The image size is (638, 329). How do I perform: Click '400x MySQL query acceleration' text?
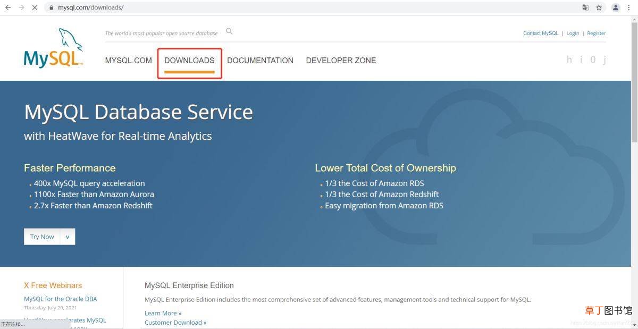(x=89, y=183)
